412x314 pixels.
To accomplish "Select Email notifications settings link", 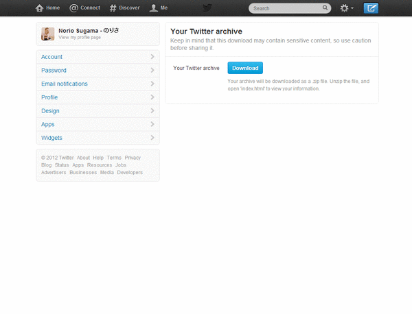I will 65,84.
